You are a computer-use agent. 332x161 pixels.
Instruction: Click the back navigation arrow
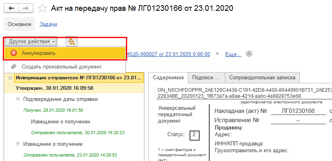pyautogui.click(x=11, y=8)
